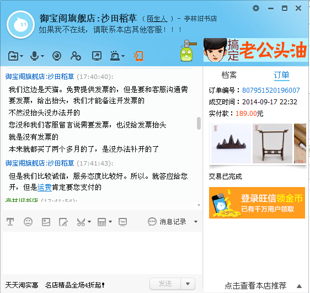310x293 pixels.
Task: Open send button options dropdown
Action: point(188,284)
